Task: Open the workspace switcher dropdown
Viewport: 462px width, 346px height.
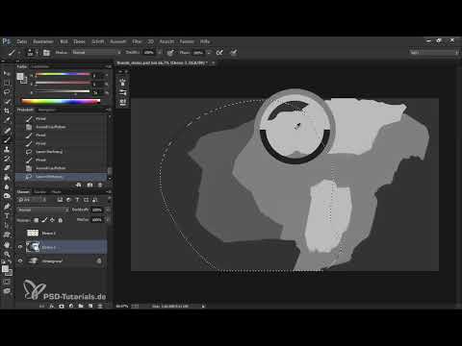Action: 434,52
